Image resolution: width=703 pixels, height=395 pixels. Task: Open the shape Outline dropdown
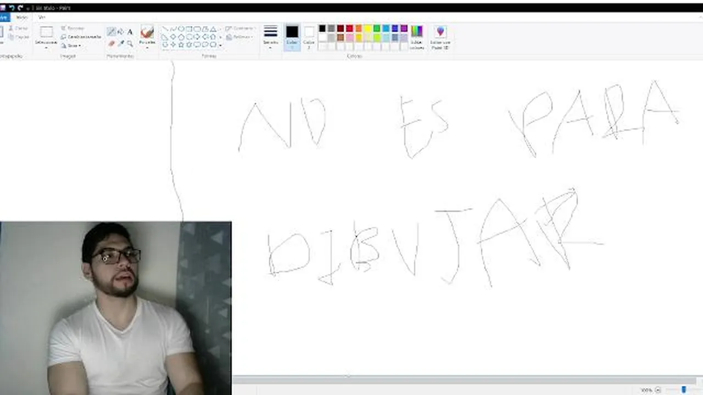239,28
